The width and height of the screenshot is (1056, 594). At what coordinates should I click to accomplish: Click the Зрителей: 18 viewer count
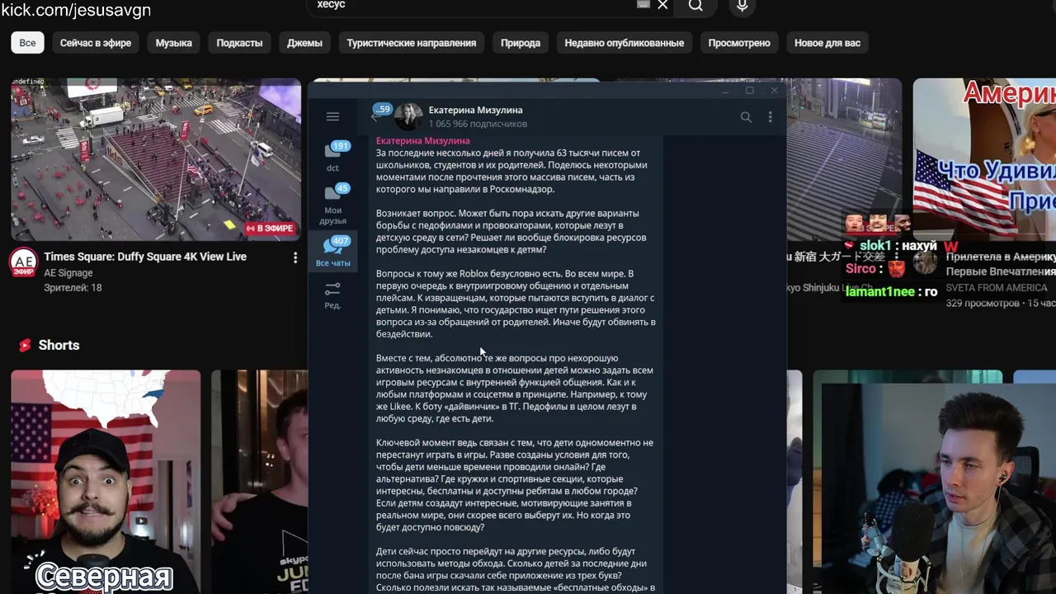(73, 288)
